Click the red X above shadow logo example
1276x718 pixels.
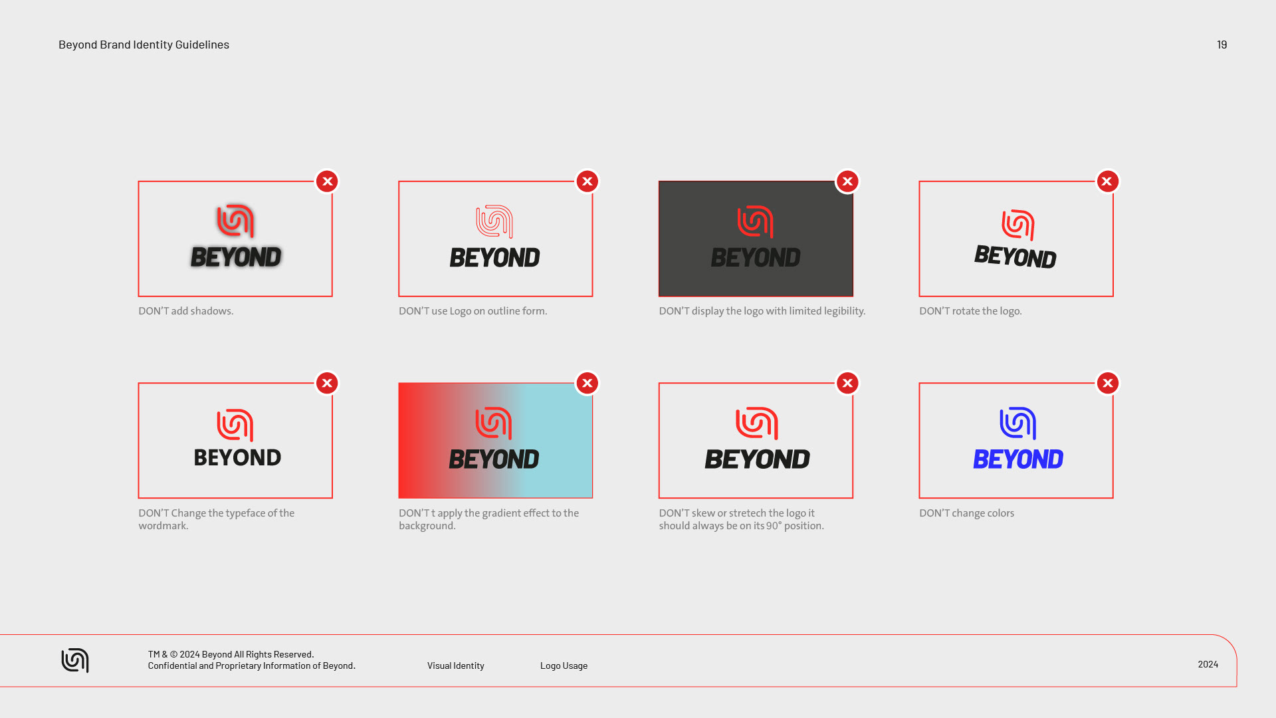point(327,181)
